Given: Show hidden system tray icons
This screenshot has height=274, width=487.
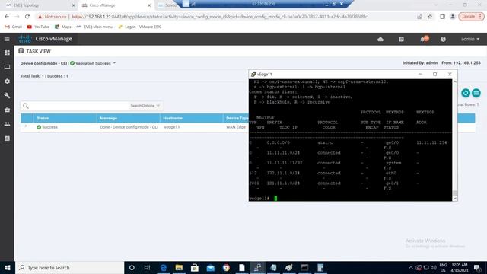Looking at the screenshot, I should click(411, 267).
